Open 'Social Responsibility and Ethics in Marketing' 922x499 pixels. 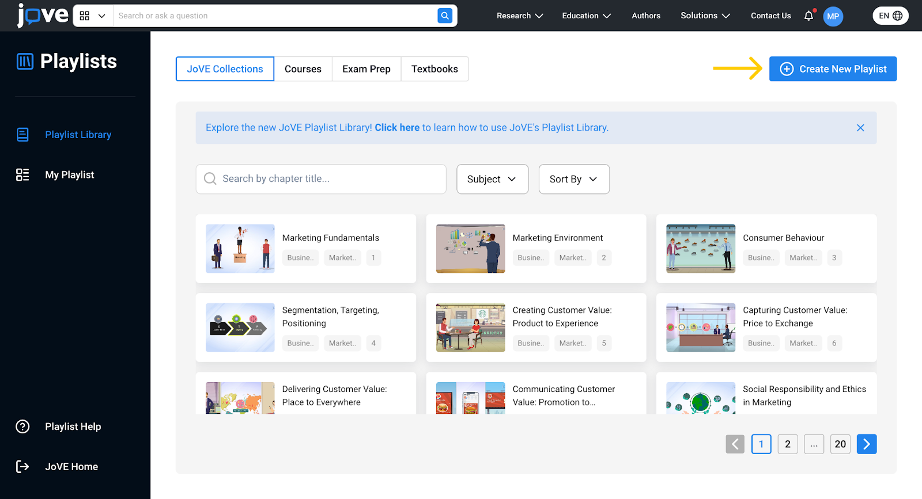point(804,396)
